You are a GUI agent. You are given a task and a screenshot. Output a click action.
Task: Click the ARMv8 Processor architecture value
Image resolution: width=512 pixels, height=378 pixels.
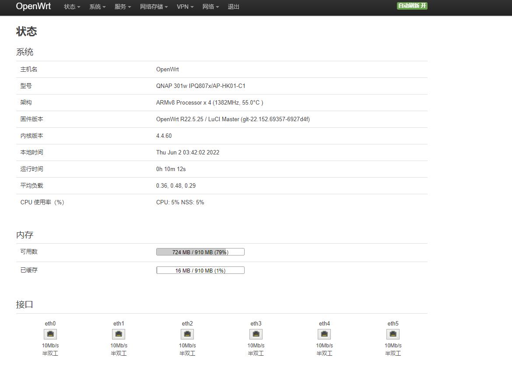[210, 102]
